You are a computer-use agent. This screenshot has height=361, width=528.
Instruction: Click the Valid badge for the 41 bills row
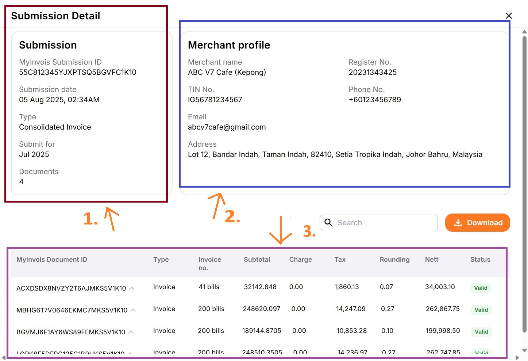(481, 288)
